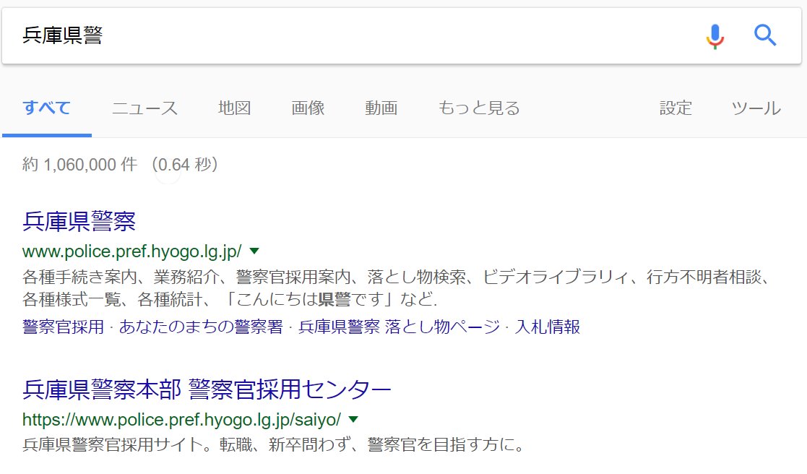The width and height of the screenshot is (807, 474).
Task: Open the 地図 tab
Action: point(234,108)
